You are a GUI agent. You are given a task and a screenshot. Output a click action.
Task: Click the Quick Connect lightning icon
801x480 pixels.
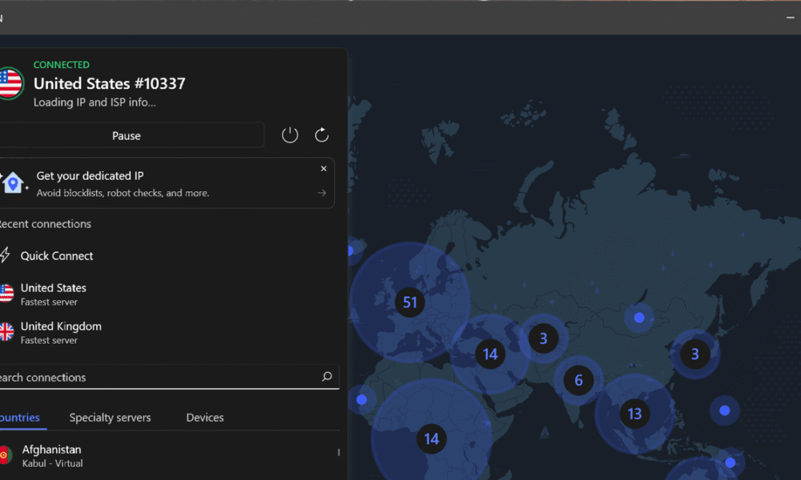pyautogui.click(x=6, y=256)
